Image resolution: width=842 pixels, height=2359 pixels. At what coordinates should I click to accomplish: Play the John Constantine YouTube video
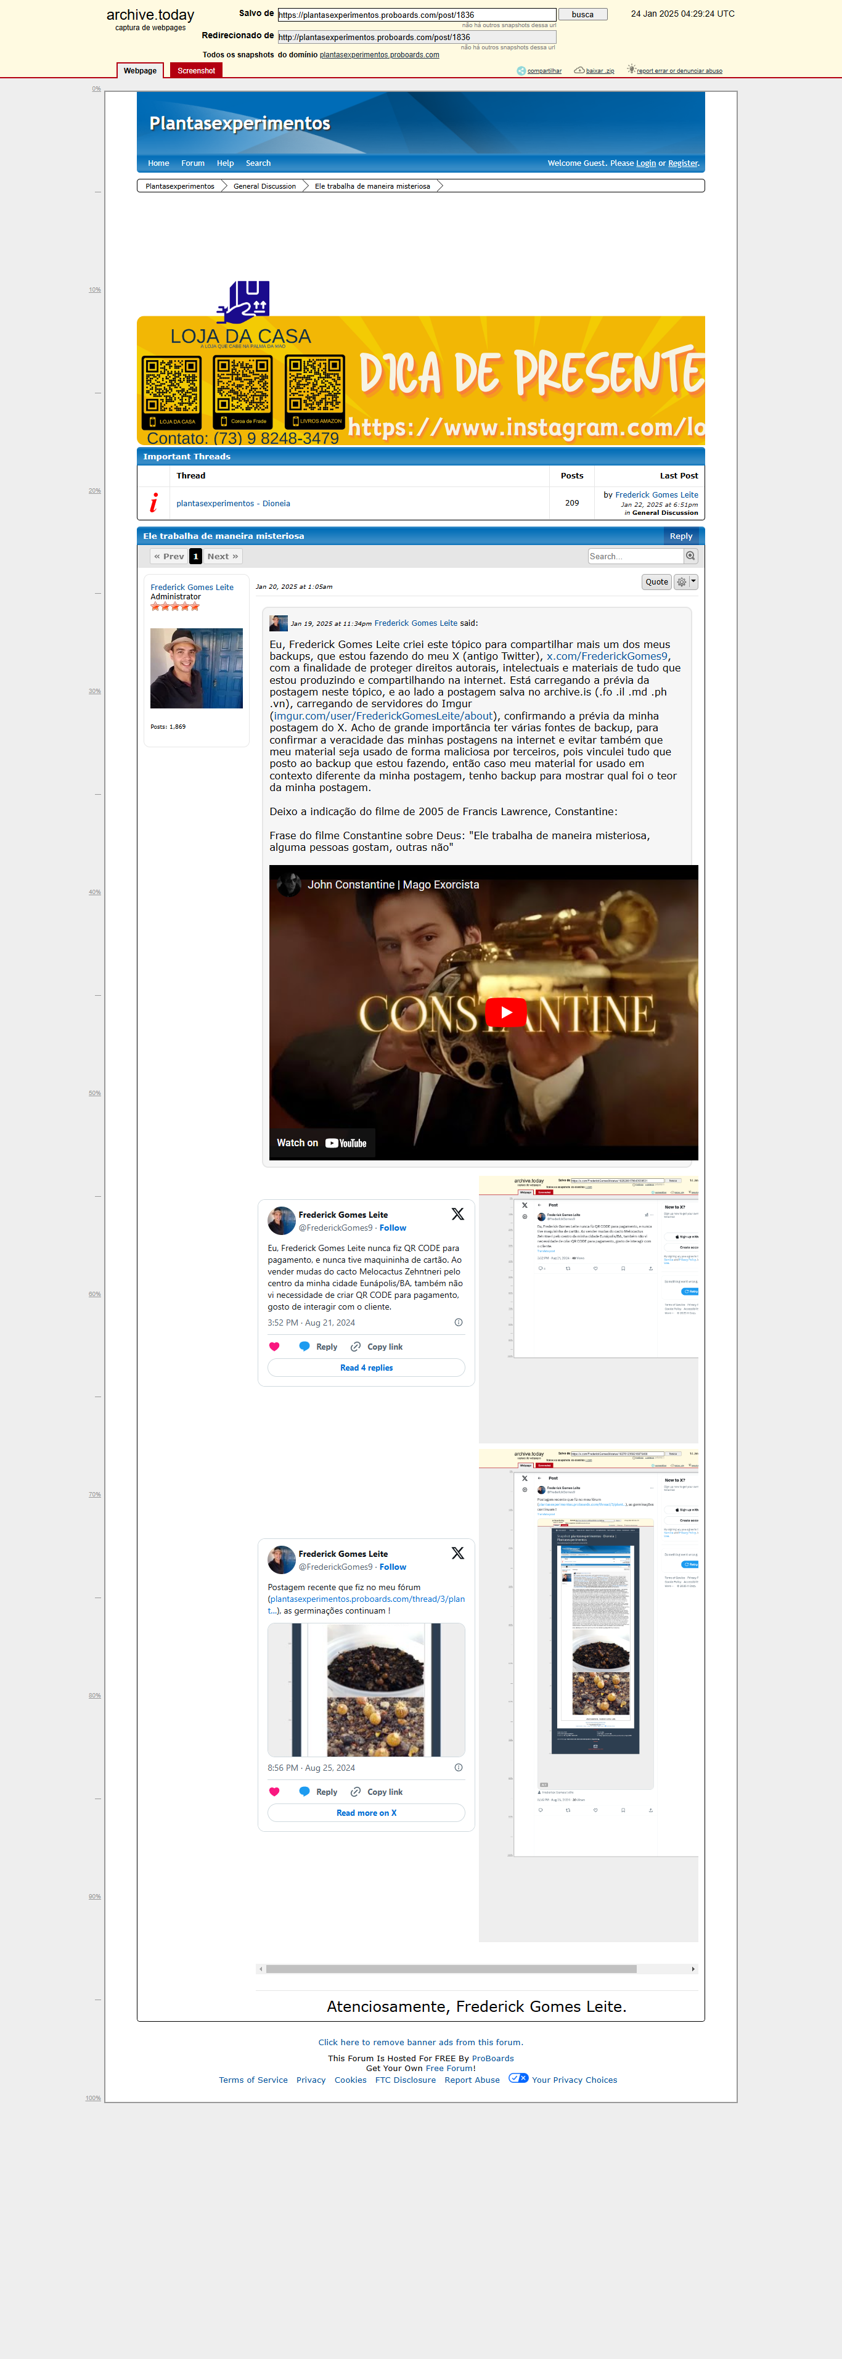[505, 1012]
